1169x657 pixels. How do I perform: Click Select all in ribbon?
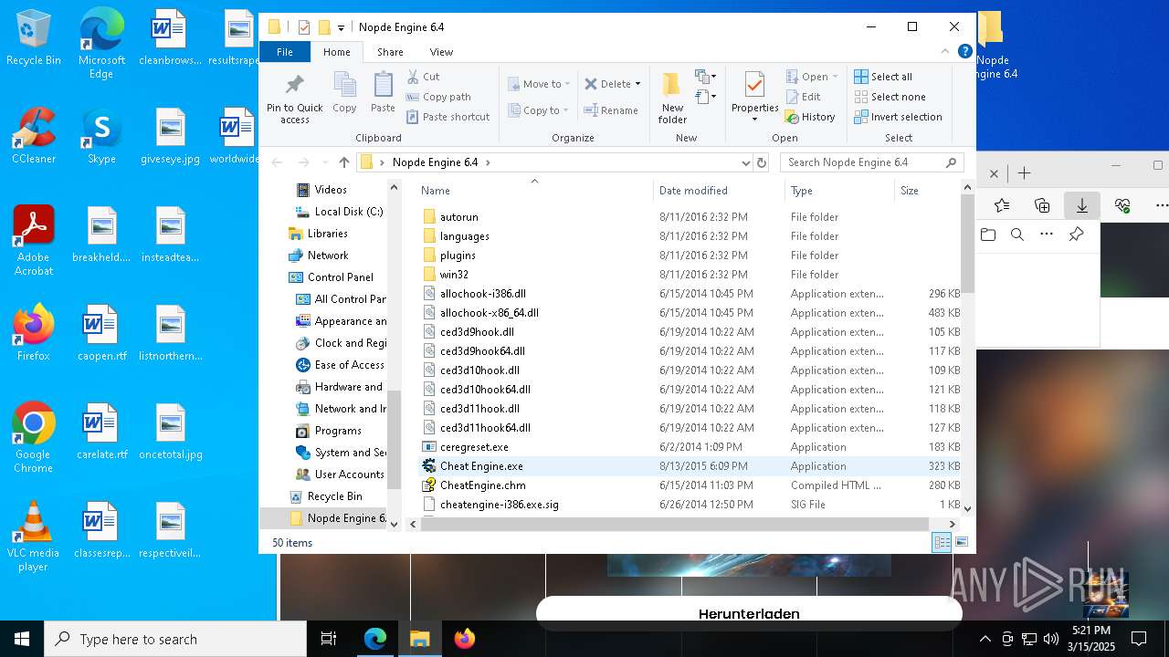point(883,77)
